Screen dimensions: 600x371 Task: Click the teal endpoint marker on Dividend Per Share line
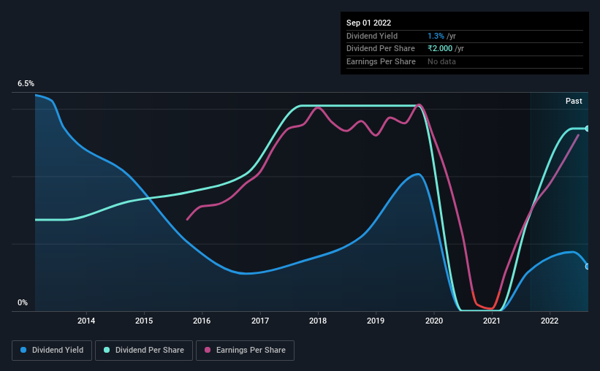pos(588,129)
